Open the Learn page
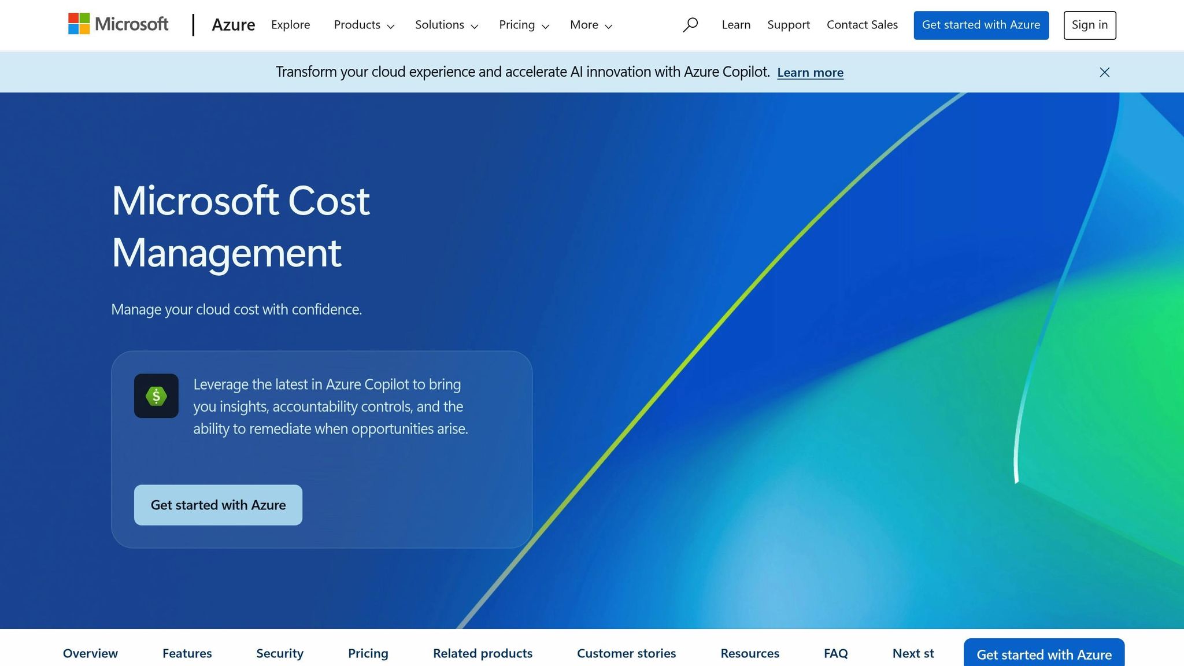This screenshot has width=1184, height=666. tap(735, 25)
